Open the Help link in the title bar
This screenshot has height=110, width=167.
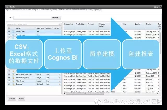point(156,7)
